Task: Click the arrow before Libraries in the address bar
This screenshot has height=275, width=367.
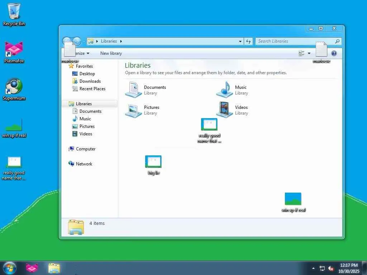Action: pos(97,42)
